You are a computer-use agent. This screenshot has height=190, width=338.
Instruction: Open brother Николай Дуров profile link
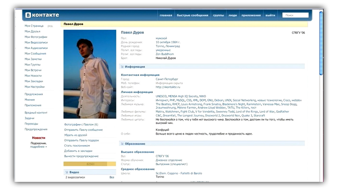click(166, 58)
